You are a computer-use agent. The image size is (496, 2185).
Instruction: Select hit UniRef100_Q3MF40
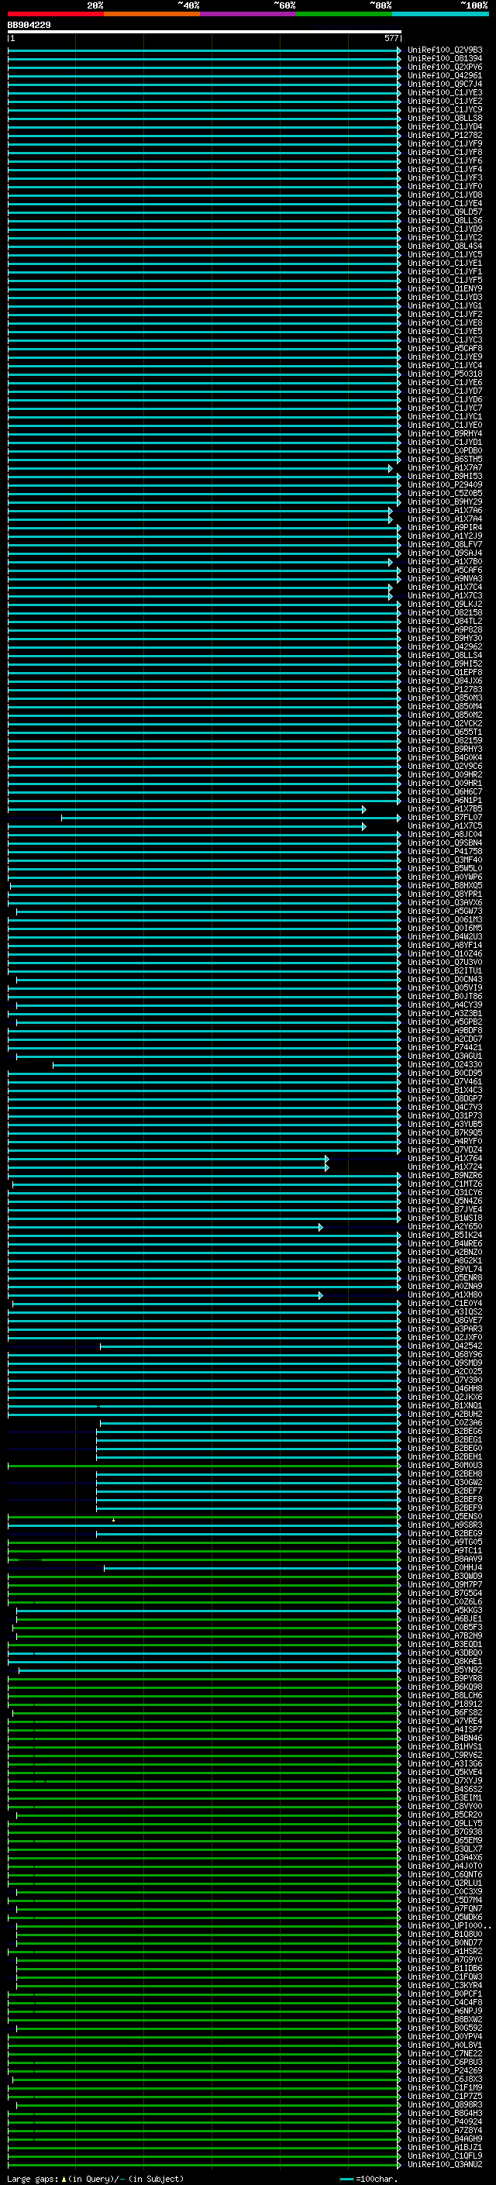[x=445, y=860]
